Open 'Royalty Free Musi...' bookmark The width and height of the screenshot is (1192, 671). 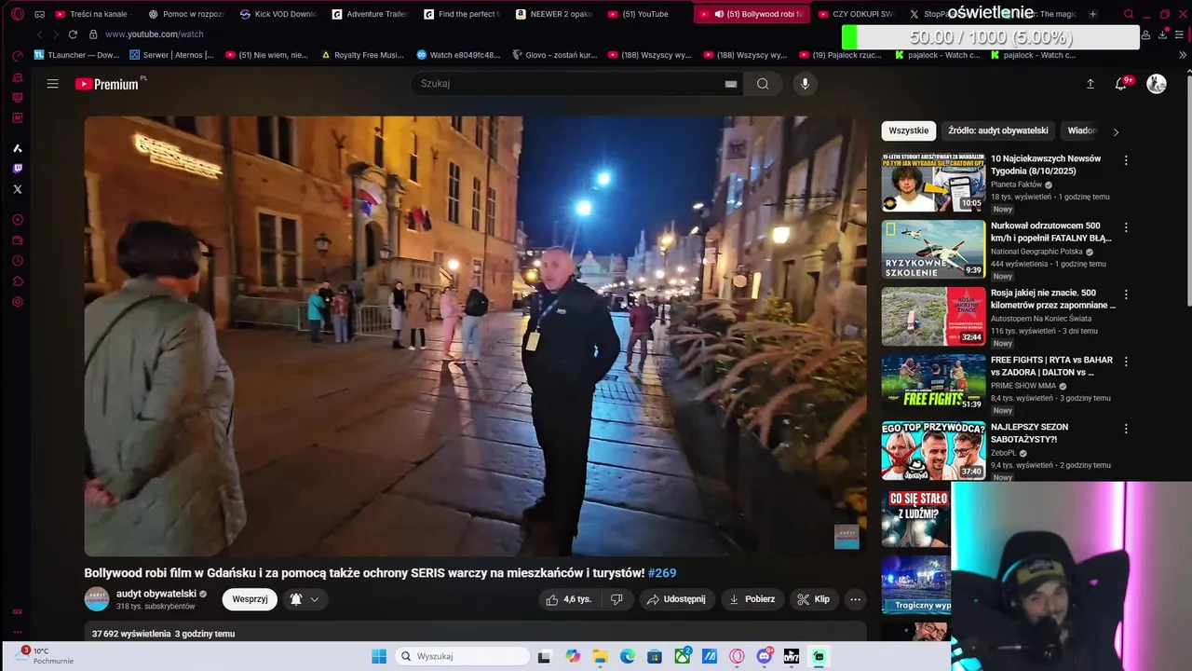362,55
